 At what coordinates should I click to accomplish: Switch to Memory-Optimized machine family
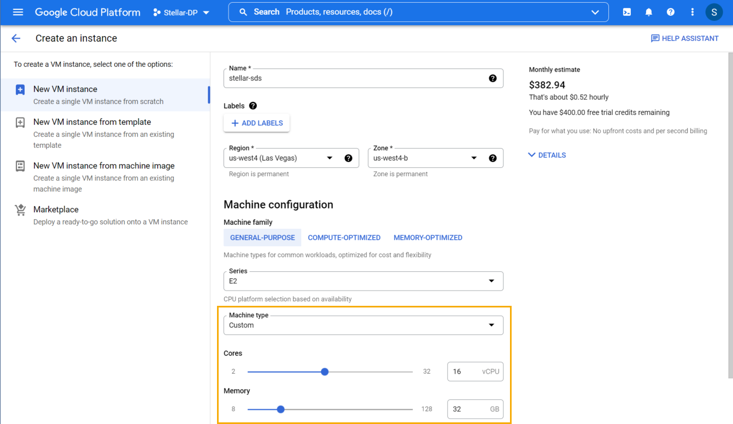coord(427,237)
